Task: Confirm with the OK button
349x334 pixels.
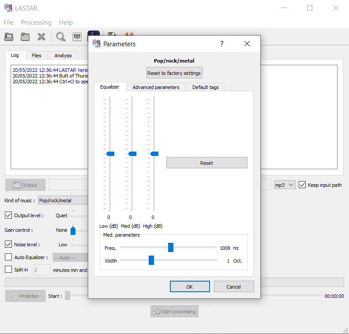Action: (x=190, y=287)
